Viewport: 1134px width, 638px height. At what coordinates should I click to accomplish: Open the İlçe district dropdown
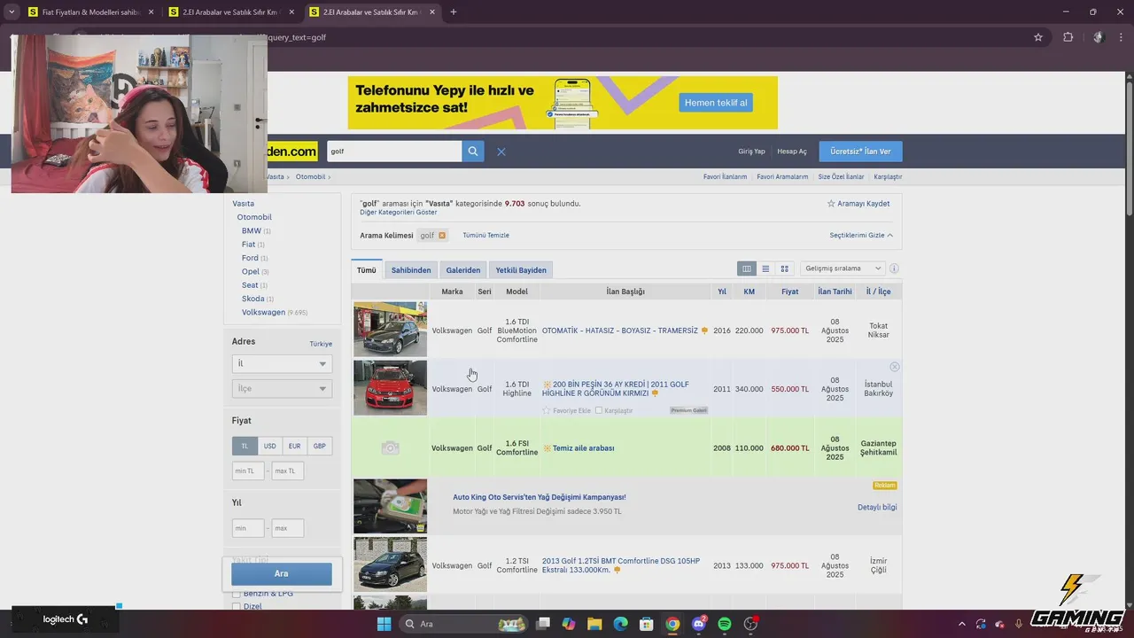coord(282,388)
